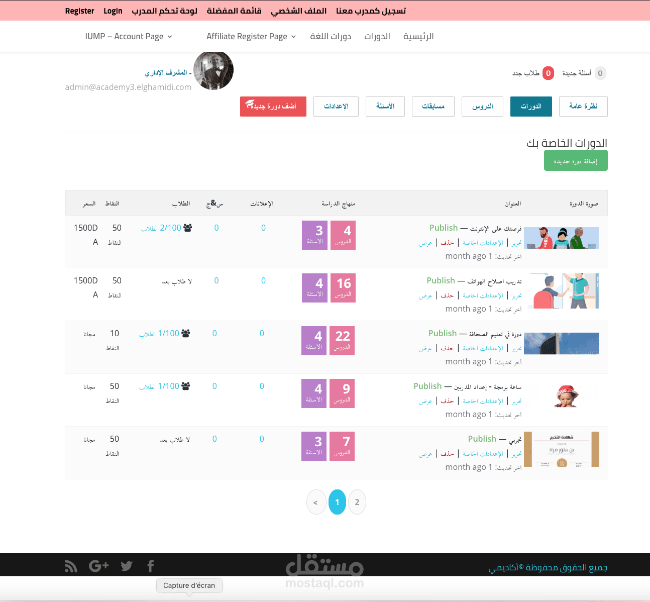The height and width of the screenshot is (602, 650).
Task: Open the Google Plus footer icon
Action: point(99,566)
